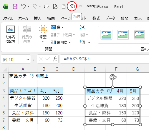149x130 pixels.
Task: Select cell C5 with value 200
Action: [57, 106]
